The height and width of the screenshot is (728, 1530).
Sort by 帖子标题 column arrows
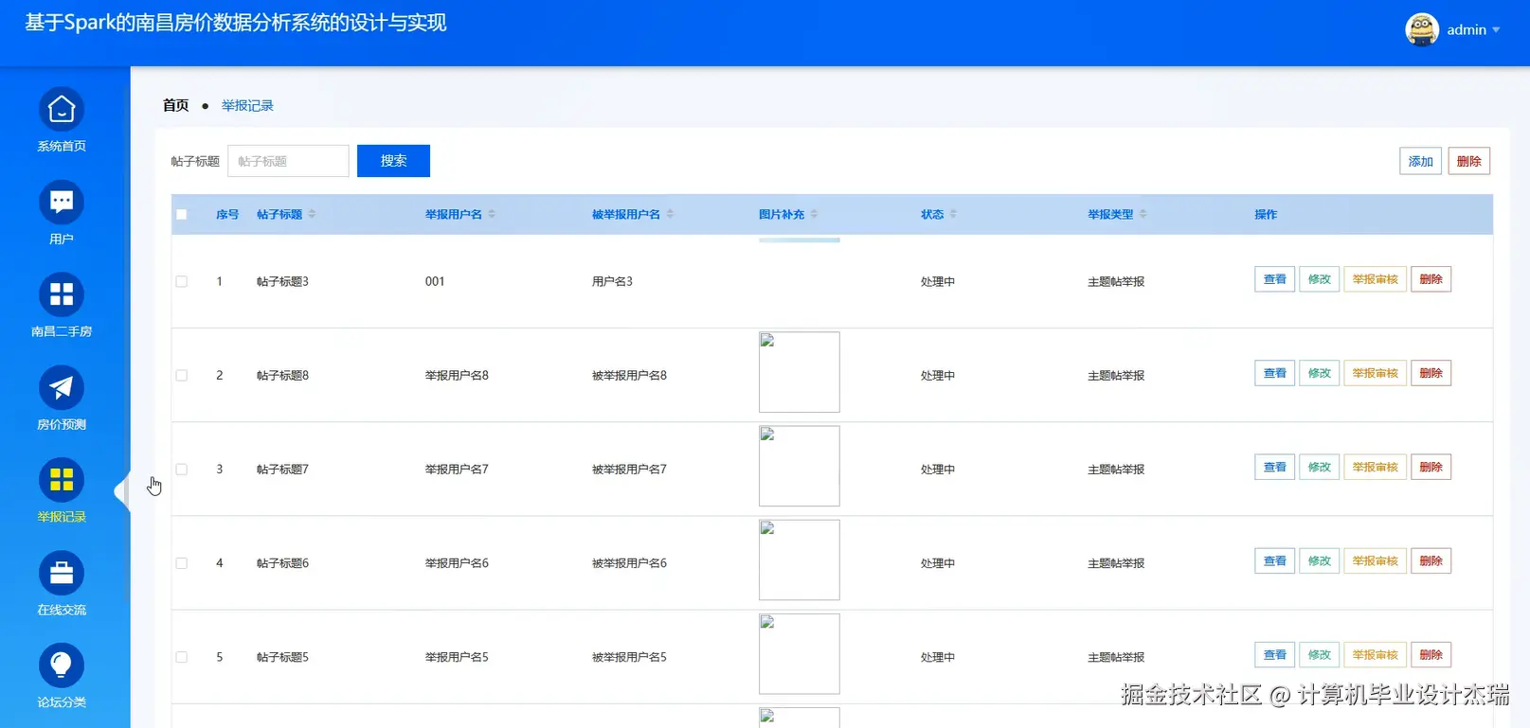[312, 215]
